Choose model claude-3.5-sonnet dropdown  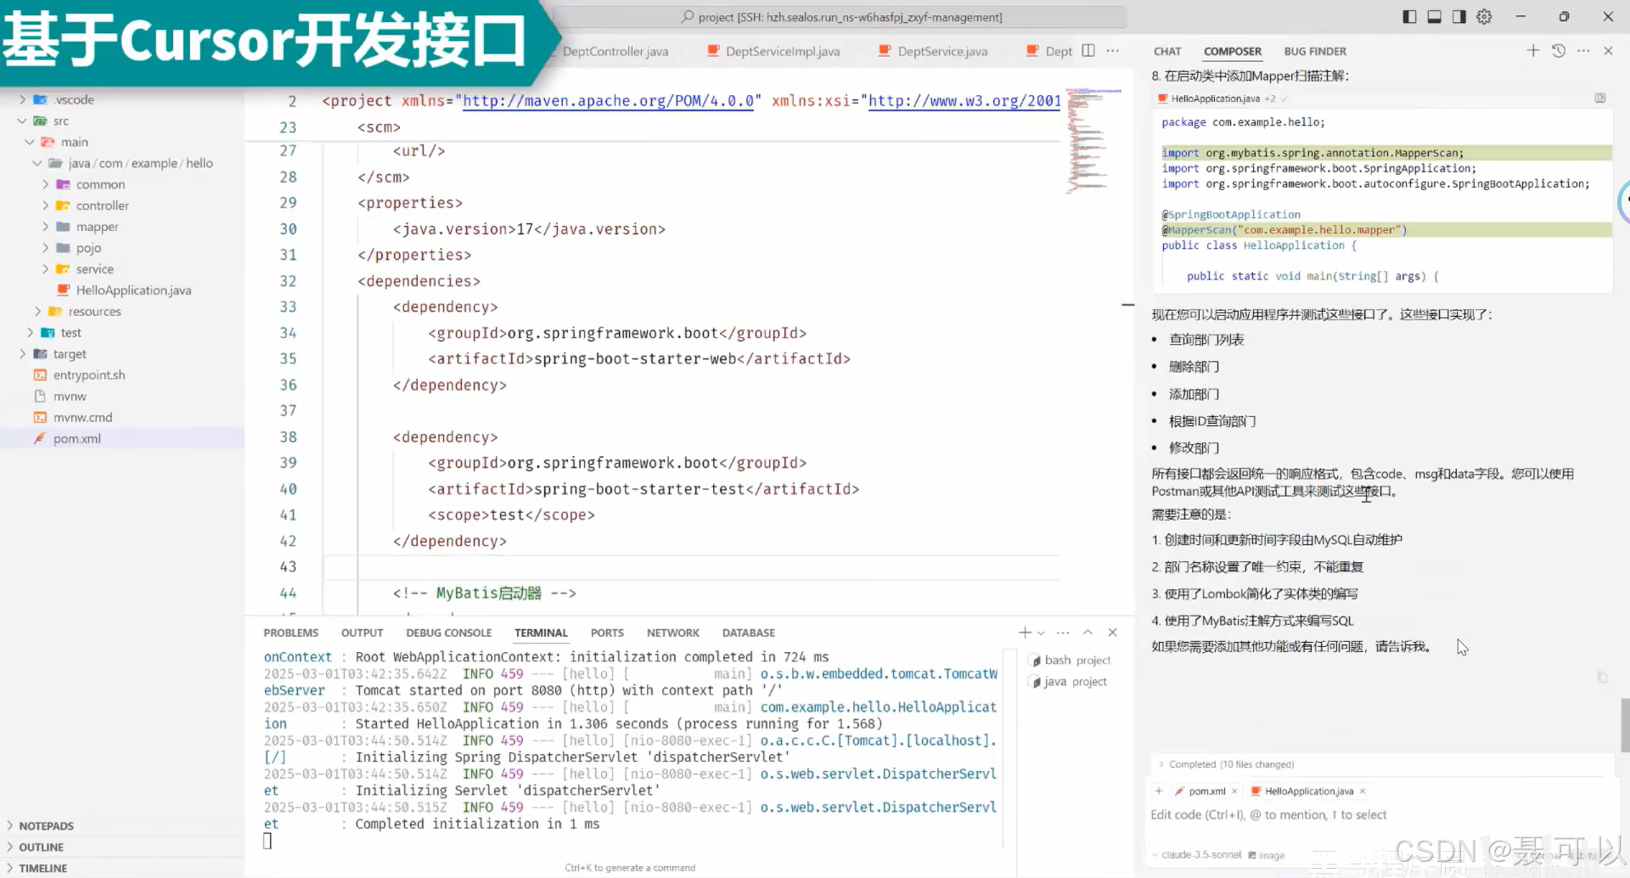coord(1196,855)
